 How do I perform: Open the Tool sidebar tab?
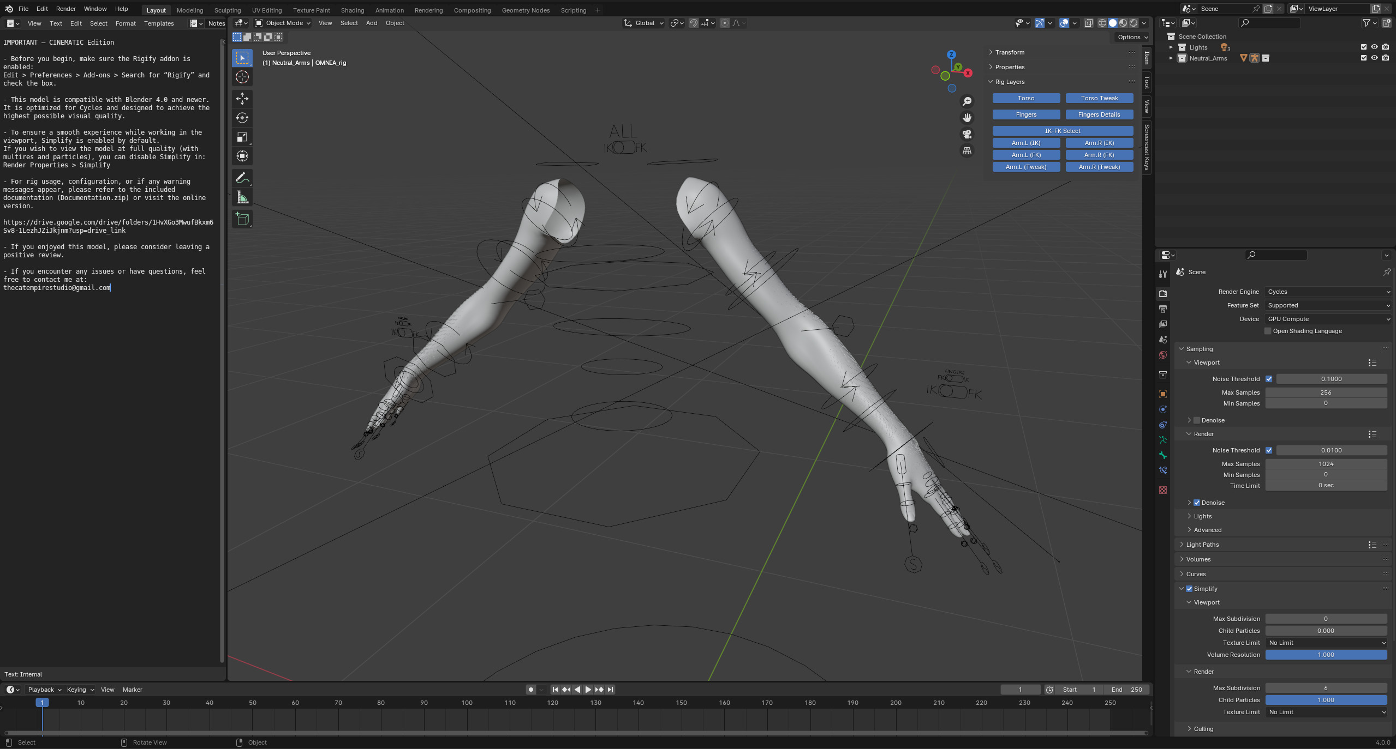[1147, 82]
